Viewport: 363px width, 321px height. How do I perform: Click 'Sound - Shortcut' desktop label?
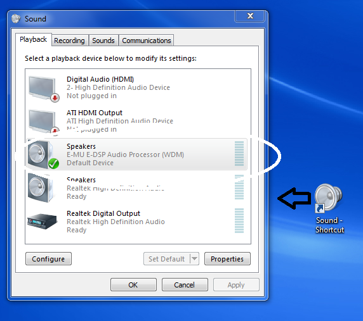click(329, 225)
